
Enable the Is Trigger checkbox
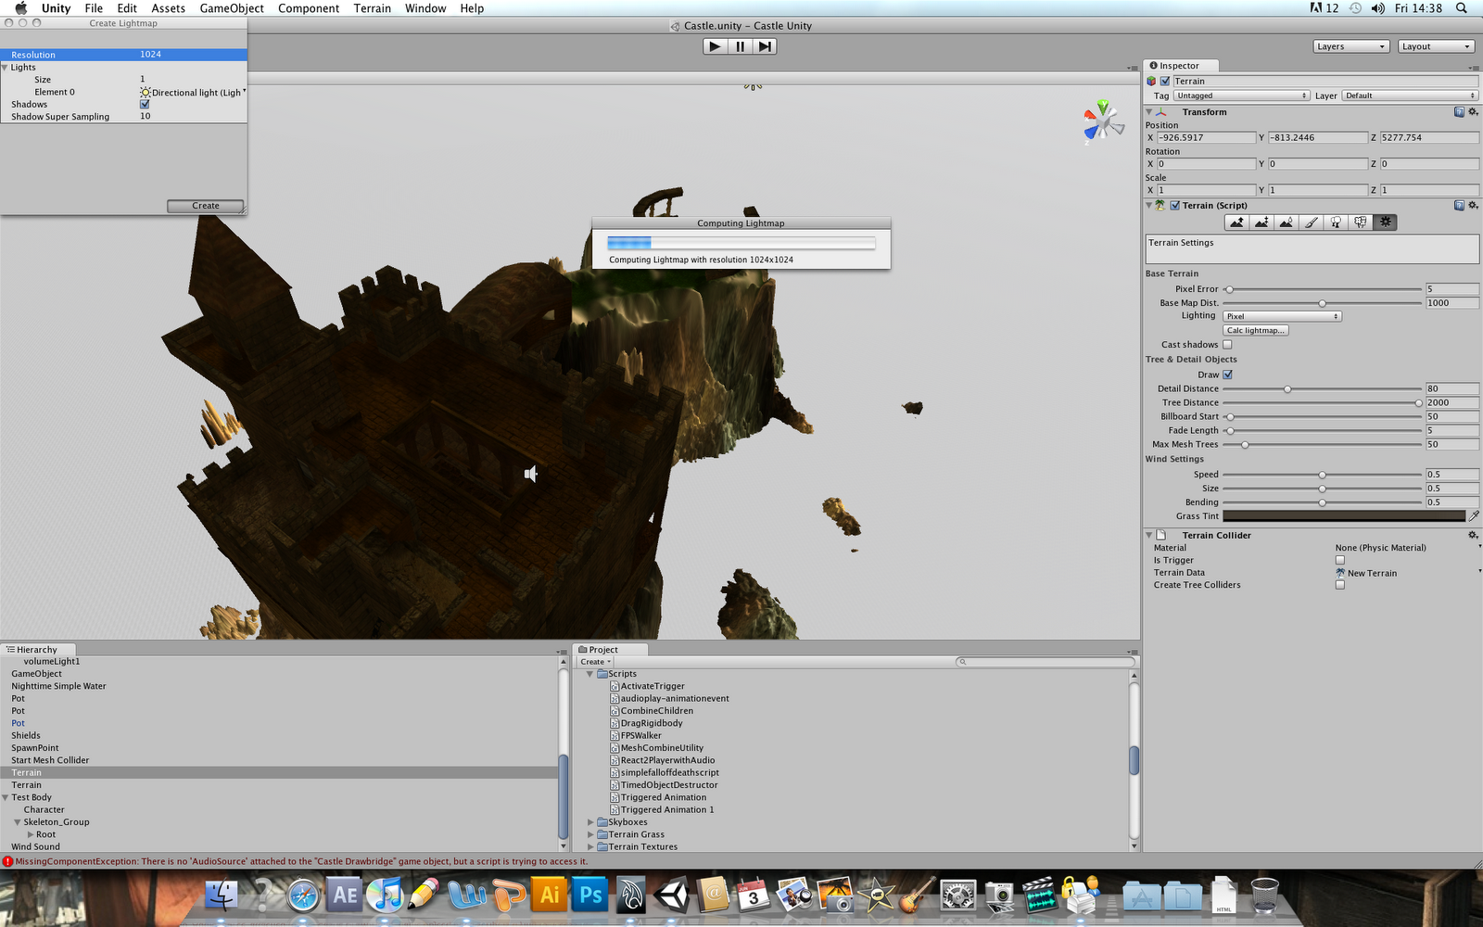click(x=1339, y=561)
